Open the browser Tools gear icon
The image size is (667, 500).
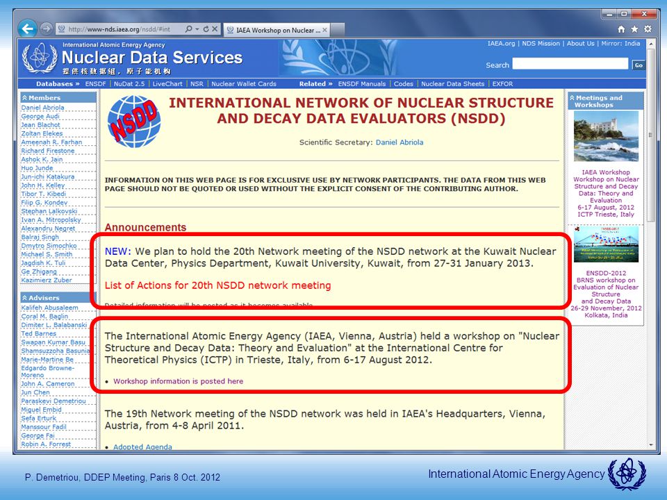[x=648, y=29]
